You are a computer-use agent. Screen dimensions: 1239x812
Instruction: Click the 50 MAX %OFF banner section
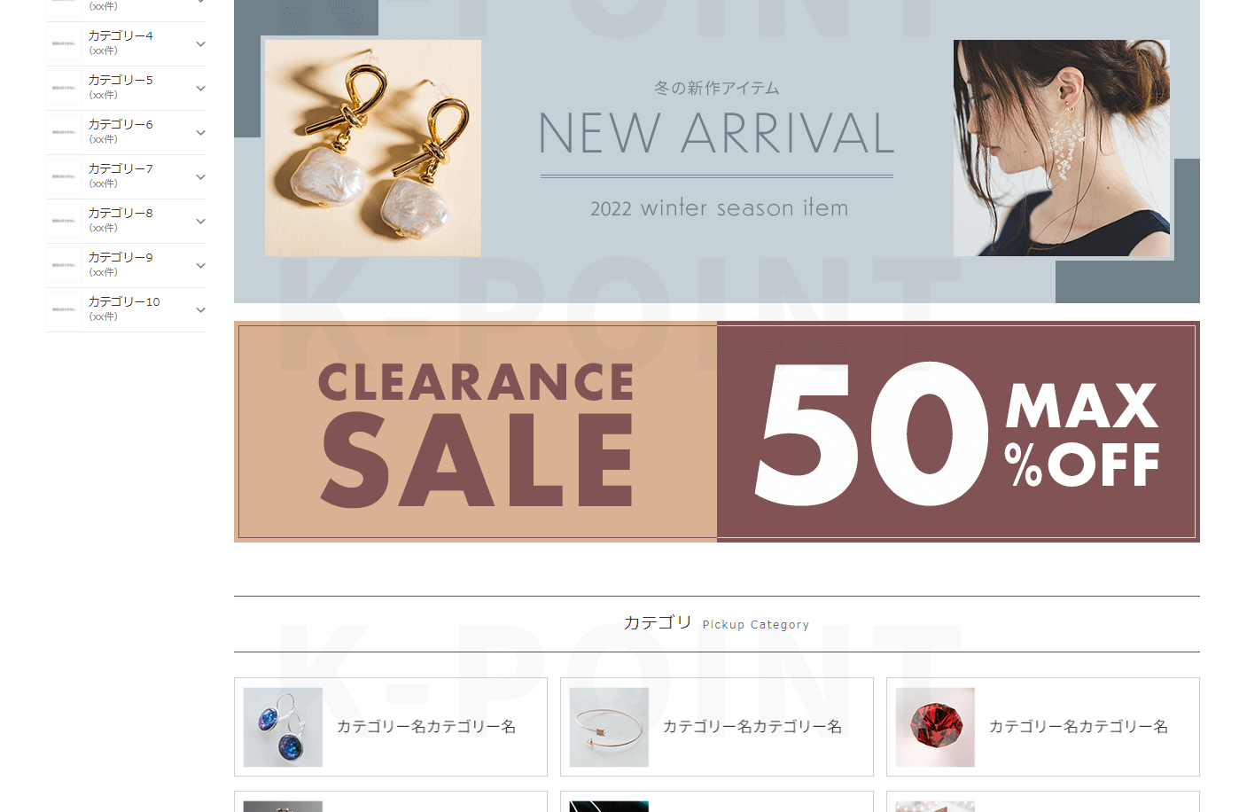958,432
